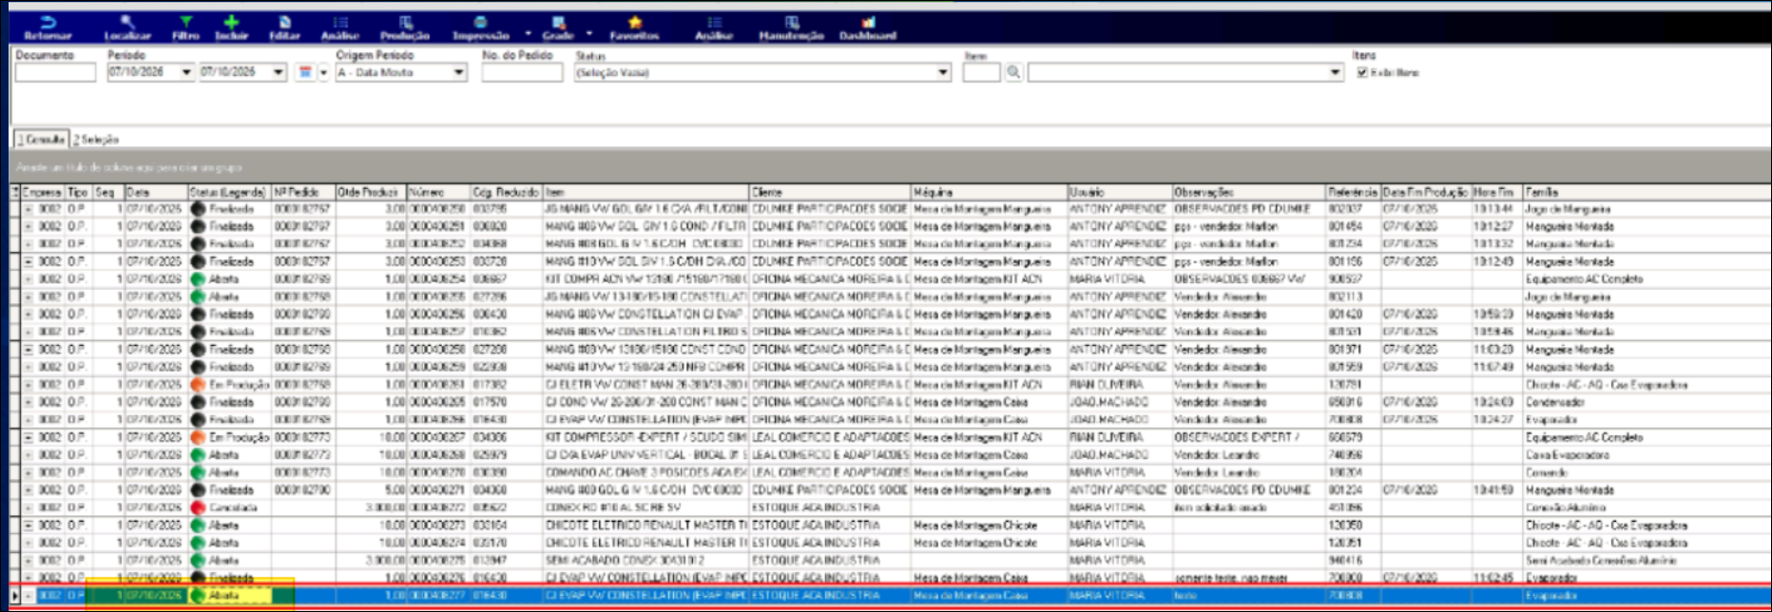Click the Item search magnifier button
The height and width of the screenshot is (612, 1772).
click(1013, 72)
